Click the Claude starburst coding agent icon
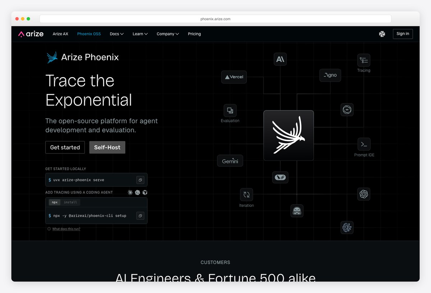Viewport: 431px width, 293px height. pyautogui.click(x=130, y=192)
